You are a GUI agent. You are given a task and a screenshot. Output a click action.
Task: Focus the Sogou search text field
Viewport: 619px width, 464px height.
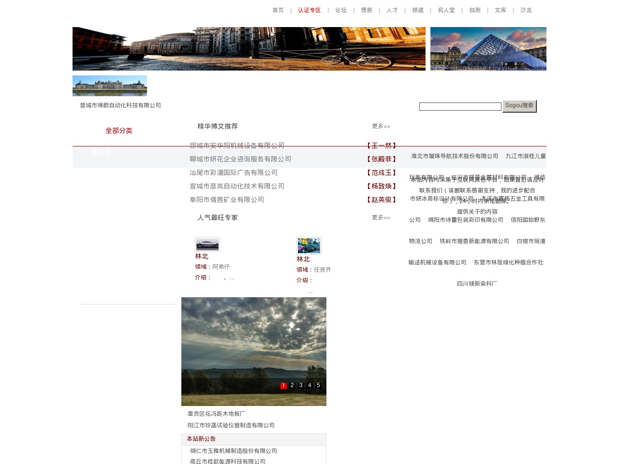[460, 106]
